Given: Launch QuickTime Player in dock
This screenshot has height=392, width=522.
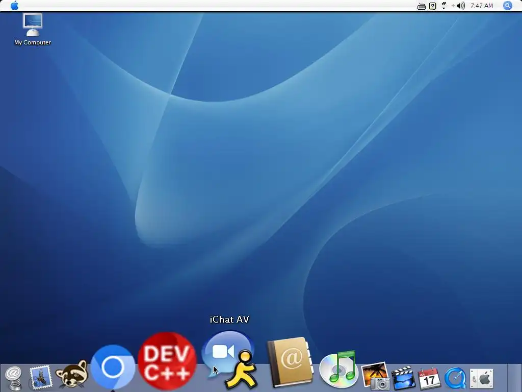Looking at the screenshot, I should tap(455, 378).
